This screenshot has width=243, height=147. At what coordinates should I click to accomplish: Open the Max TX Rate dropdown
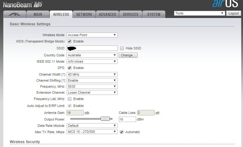click(x=92, y=132)
